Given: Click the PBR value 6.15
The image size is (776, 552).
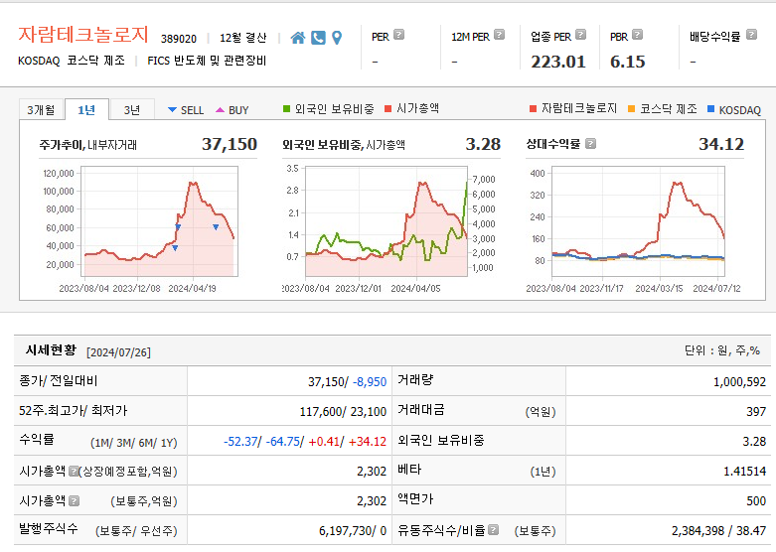Looking at the screenshot, I should click(x=628, y=62).
